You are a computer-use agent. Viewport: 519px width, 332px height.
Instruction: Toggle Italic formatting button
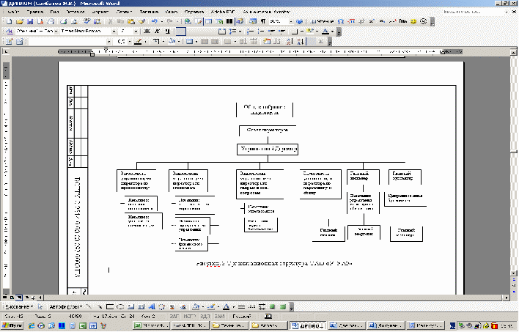[157, 32]
